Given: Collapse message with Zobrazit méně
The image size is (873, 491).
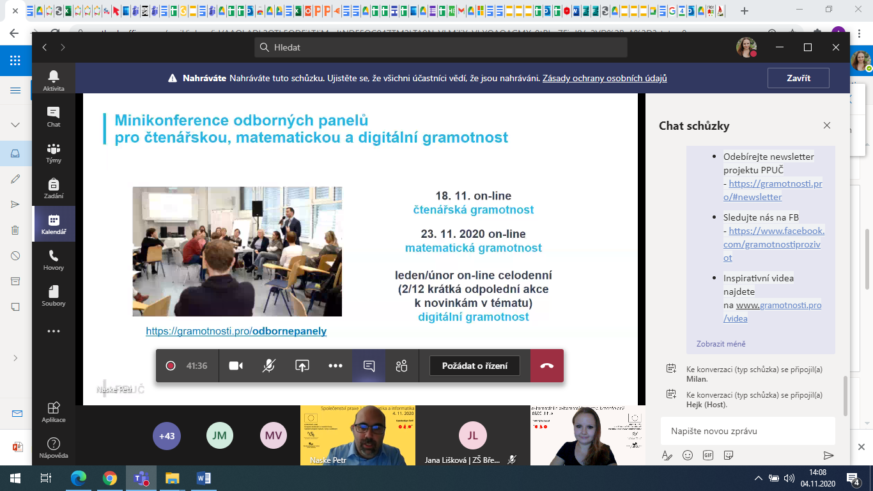Looking at the screenshot, I should tap(721, 344).
